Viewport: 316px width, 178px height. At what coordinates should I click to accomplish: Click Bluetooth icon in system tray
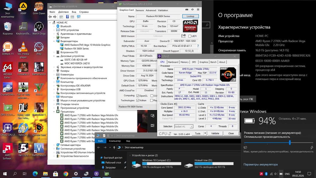[x=266, y=174]
